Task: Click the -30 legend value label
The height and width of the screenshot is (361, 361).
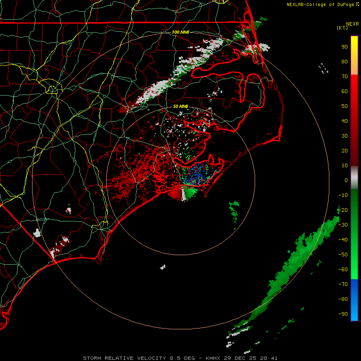Action: (343, 225)
